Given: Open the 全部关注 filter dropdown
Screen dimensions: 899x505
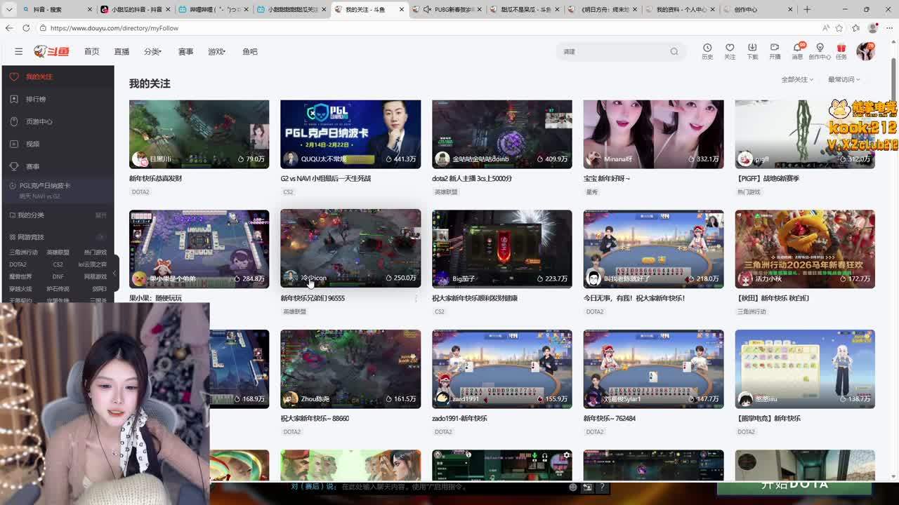Looking at the screenshot, I should coord(797,79).
